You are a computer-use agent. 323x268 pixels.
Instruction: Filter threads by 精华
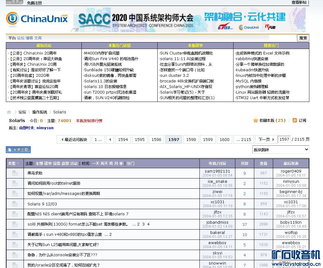(x=48, y=164)
